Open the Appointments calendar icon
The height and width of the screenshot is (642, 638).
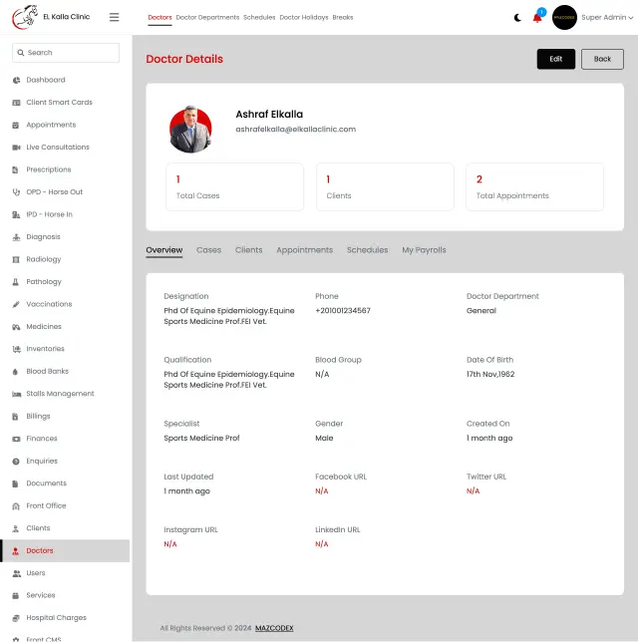(16, 126)
